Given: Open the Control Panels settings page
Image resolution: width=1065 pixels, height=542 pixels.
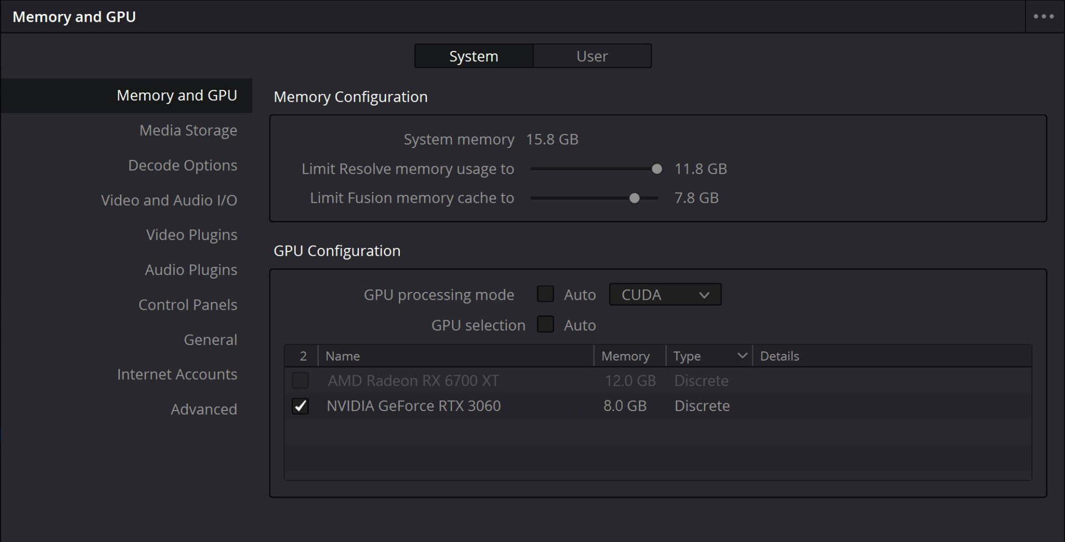Looking at the screenshot, I should pyautogui.click(x=187, y=305).
